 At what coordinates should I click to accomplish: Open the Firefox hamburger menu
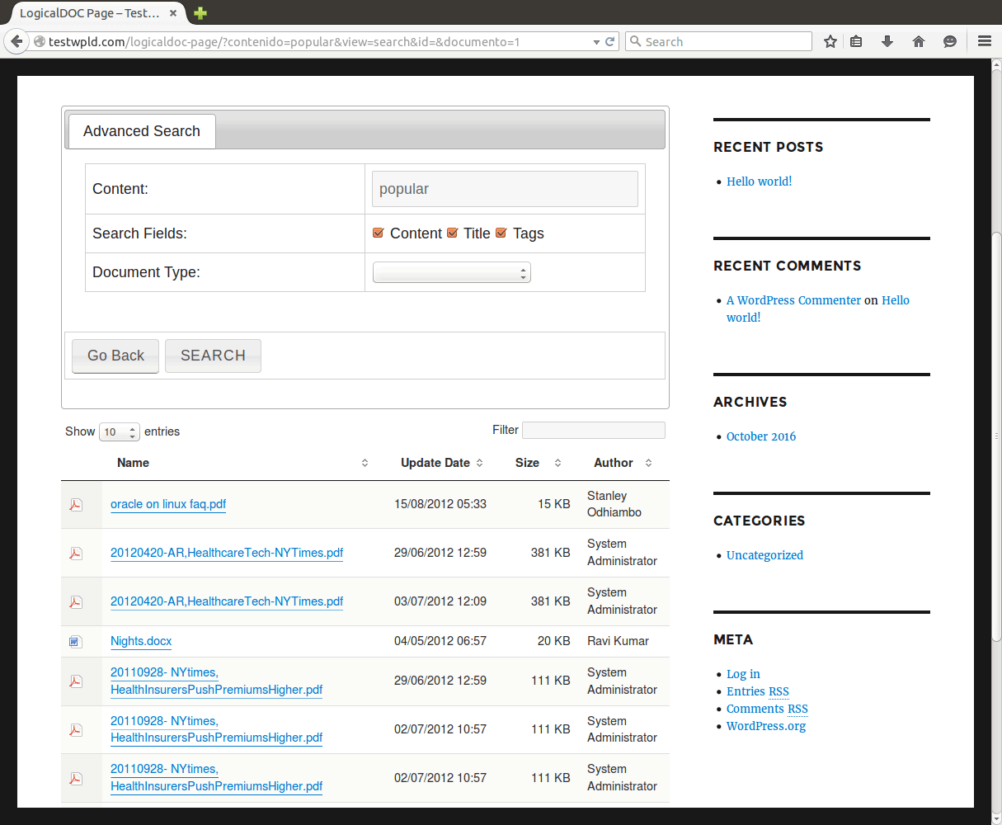coord(985,41)
